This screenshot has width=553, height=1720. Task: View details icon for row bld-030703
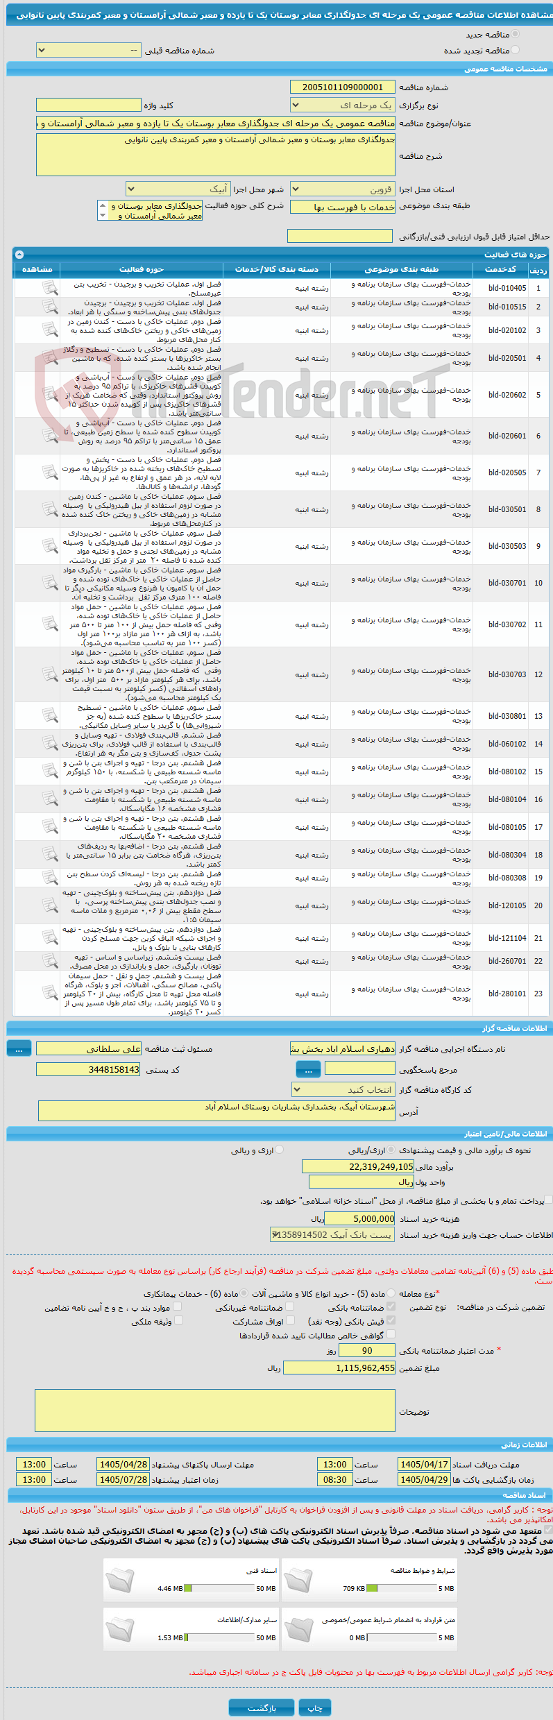coord(50,674)
